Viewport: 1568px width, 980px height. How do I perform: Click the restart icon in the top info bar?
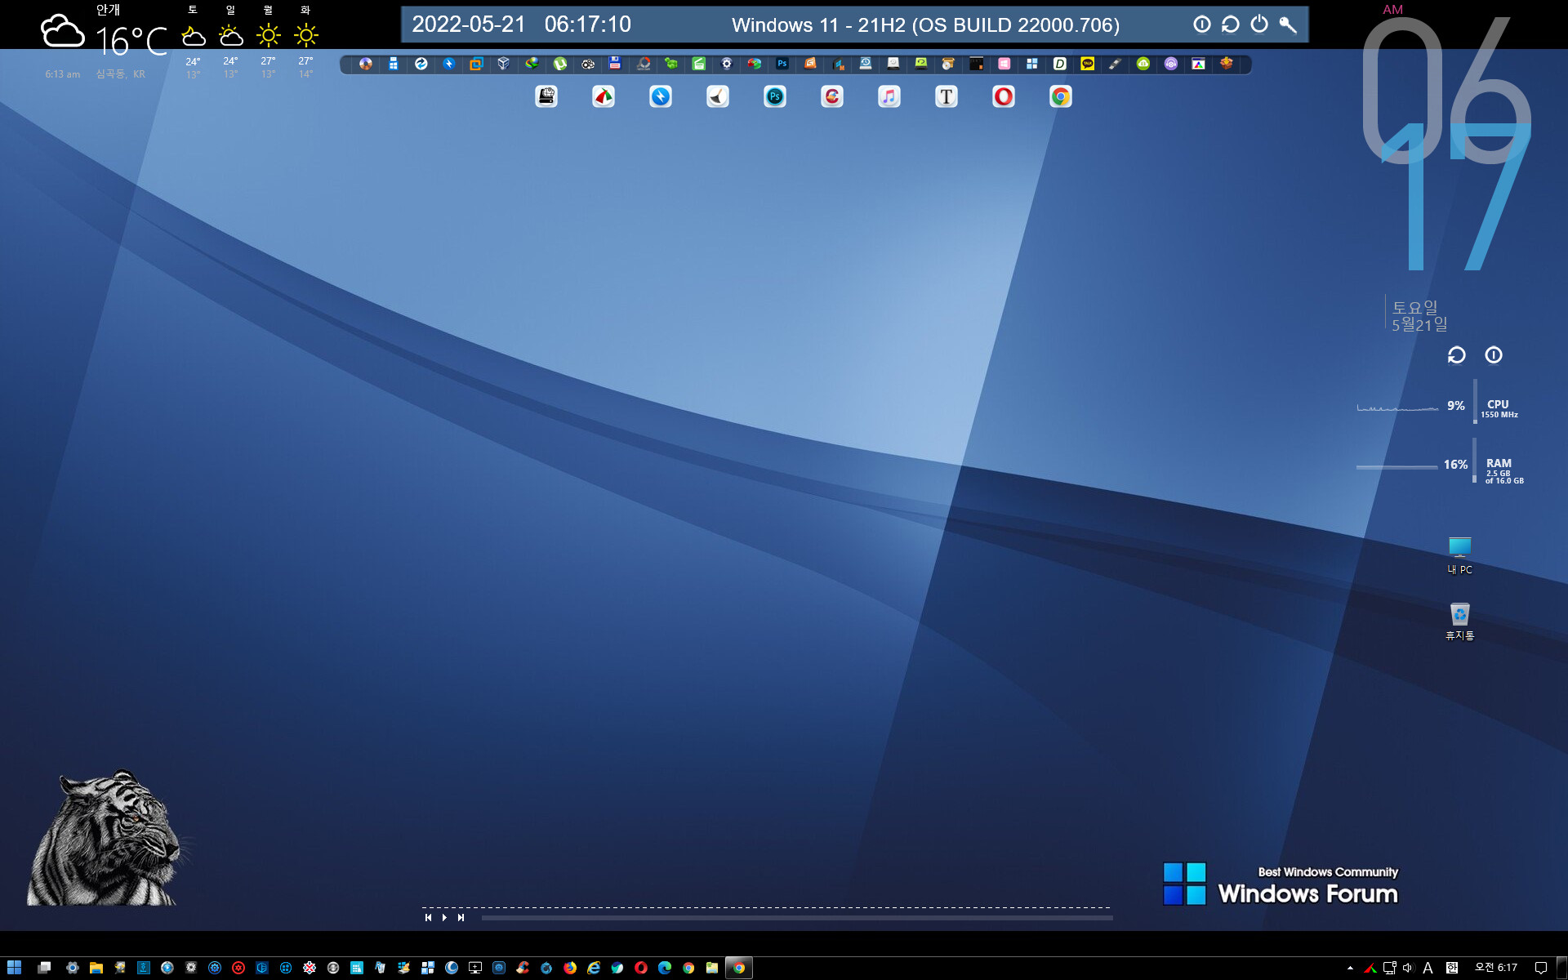click(1231, 24)
